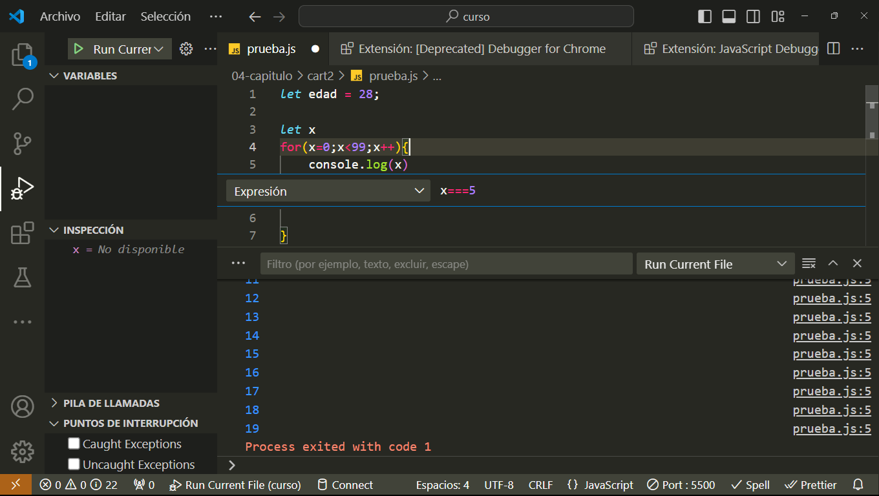The image size is (879, 496).
Task: Click the x===5 breakpoint expression input
Action: 650,191
